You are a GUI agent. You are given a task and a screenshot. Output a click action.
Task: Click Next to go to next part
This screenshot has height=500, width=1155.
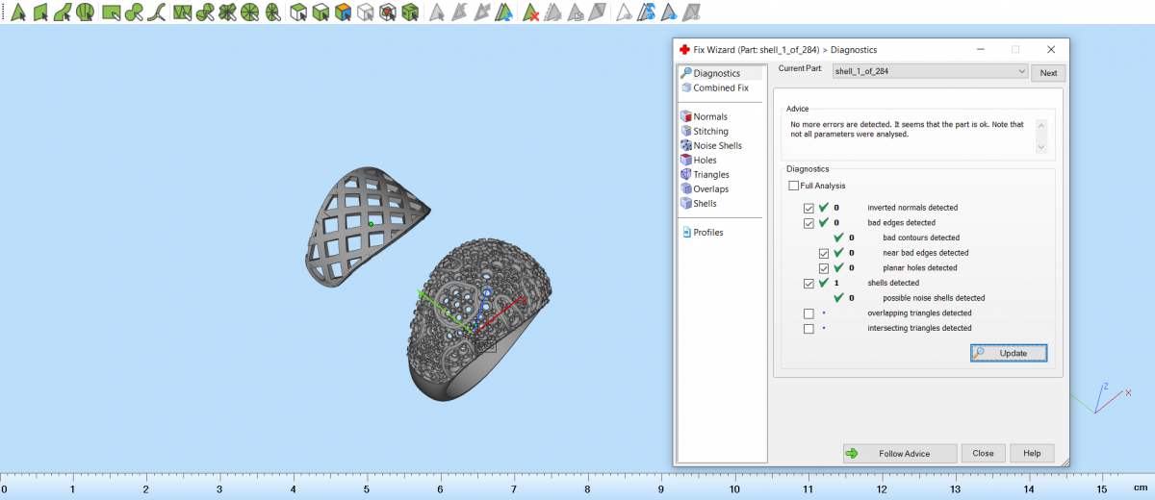point(1048,73)
